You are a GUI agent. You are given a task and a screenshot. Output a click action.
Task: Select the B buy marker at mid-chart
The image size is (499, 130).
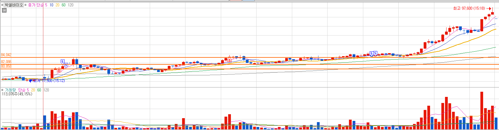[x=229, y=60]
